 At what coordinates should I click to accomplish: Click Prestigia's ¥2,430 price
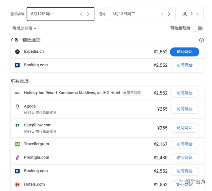click(160, 158)
